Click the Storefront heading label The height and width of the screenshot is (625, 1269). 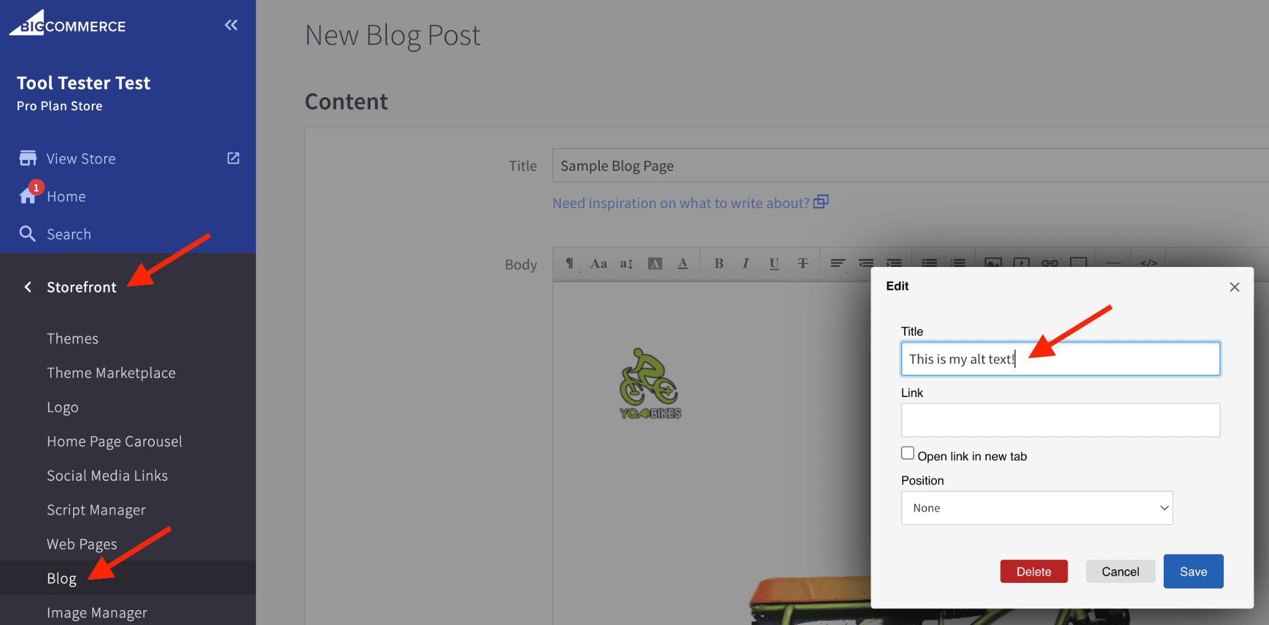coord(82,287)
